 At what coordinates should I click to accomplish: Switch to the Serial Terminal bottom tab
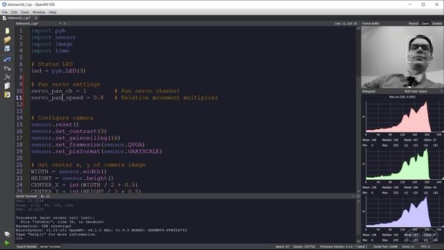pos(50,247)
